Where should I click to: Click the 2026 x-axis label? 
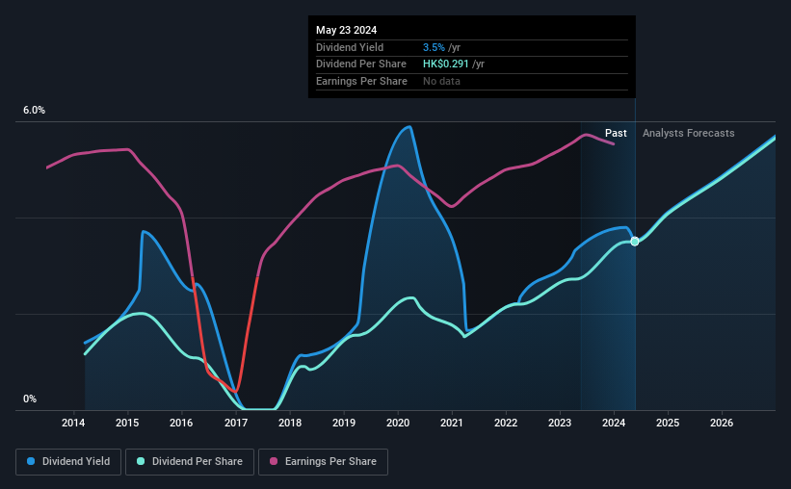[722, 423]
